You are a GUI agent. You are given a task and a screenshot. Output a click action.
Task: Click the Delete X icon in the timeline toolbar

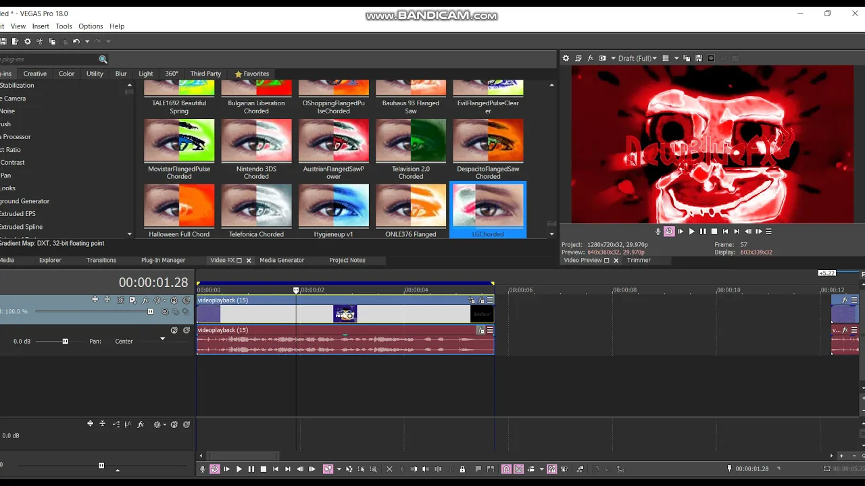389,469
